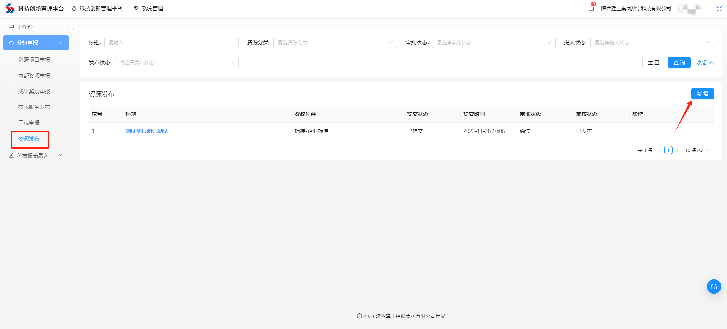
Task: Click the fullscreen toggle icon in header
Action: [x=719, y=9]
